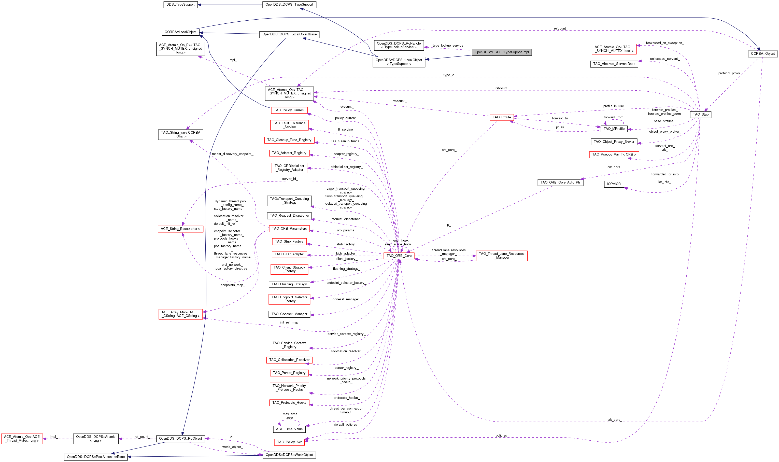Click the RcHandle<TypeLookupService> node

(x=399, y=46)
